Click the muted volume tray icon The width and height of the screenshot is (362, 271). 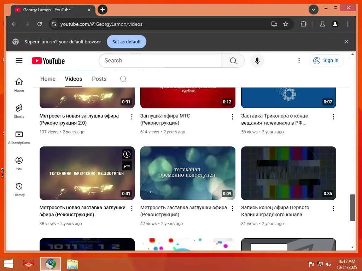click(x=328, y=264)
